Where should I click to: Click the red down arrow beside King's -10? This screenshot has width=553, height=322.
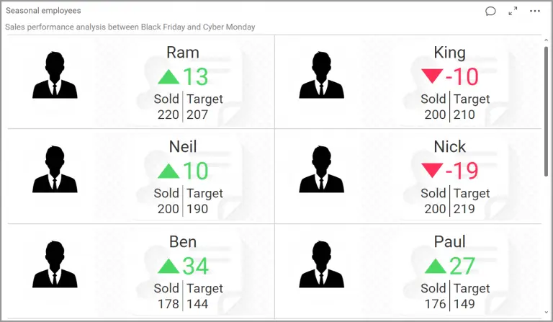pos(432,76)
